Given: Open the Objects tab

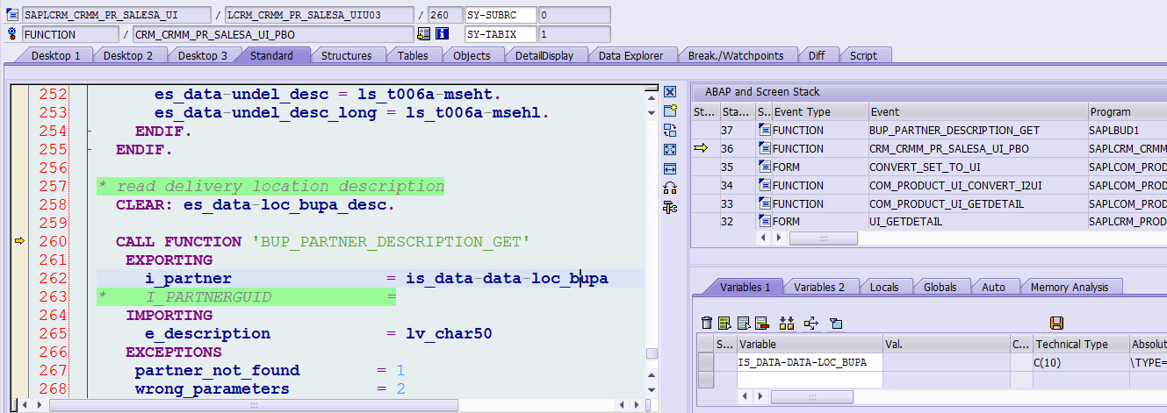Looking at the screenshot, I should pos(472,55).
